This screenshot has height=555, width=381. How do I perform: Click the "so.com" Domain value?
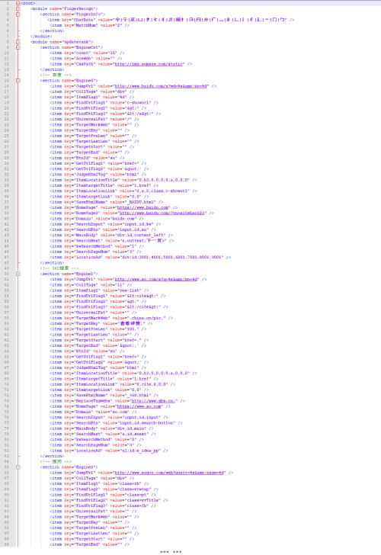pyautogui.click(x=118, y=412)
